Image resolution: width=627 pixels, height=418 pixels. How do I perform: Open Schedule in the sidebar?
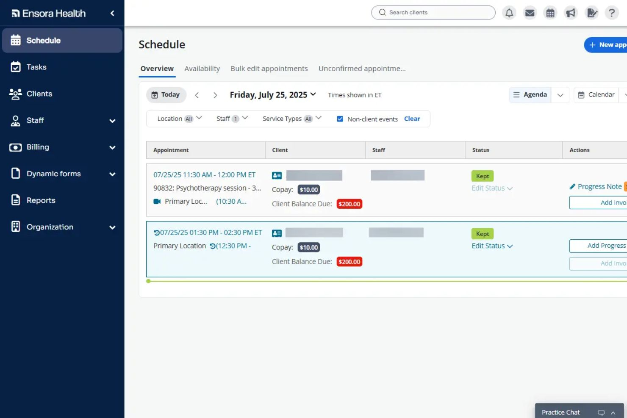[62, 40]
